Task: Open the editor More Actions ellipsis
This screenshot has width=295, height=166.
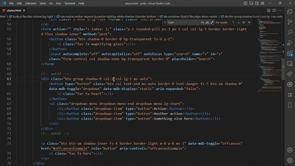Action: 280,10
